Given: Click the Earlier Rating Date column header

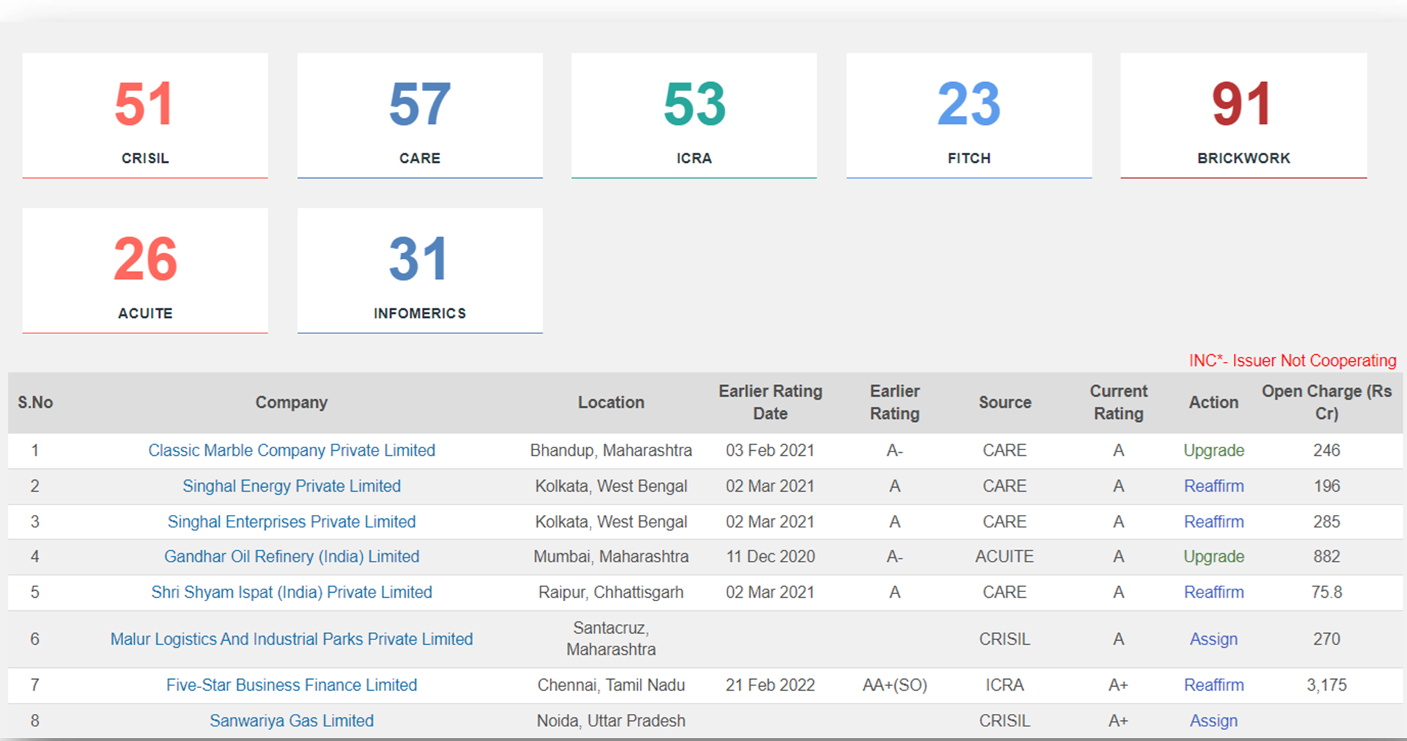Looking at the screenshot, I should coord(771,402).
